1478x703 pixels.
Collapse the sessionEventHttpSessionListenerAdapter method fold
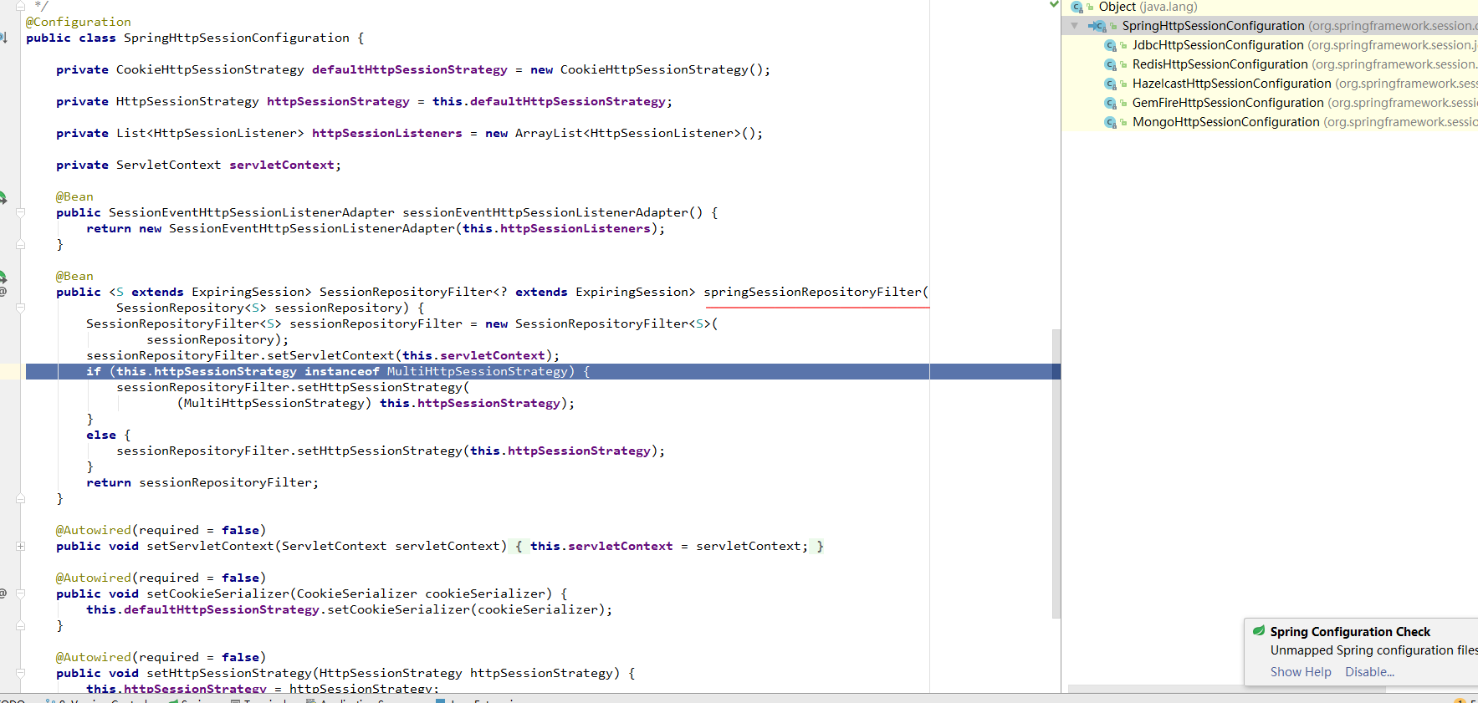click(20, 212)
